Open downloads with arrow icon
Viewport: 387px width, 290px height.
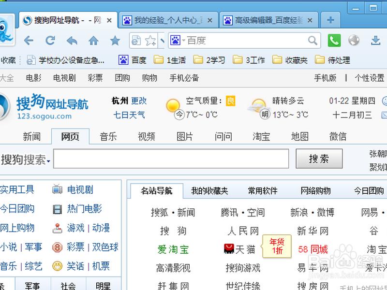[x=376, y=41]
